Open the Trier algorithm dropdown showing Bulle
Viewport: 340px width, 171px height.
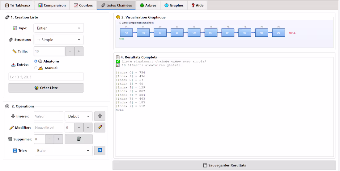pyautogui.click(x=63, y=151)
